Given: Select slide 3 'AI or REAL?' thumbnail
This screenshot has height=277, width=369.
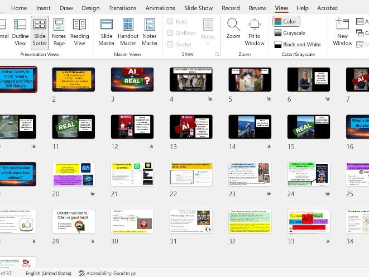Looking at the screenshot, I should (x=132, y=79).
